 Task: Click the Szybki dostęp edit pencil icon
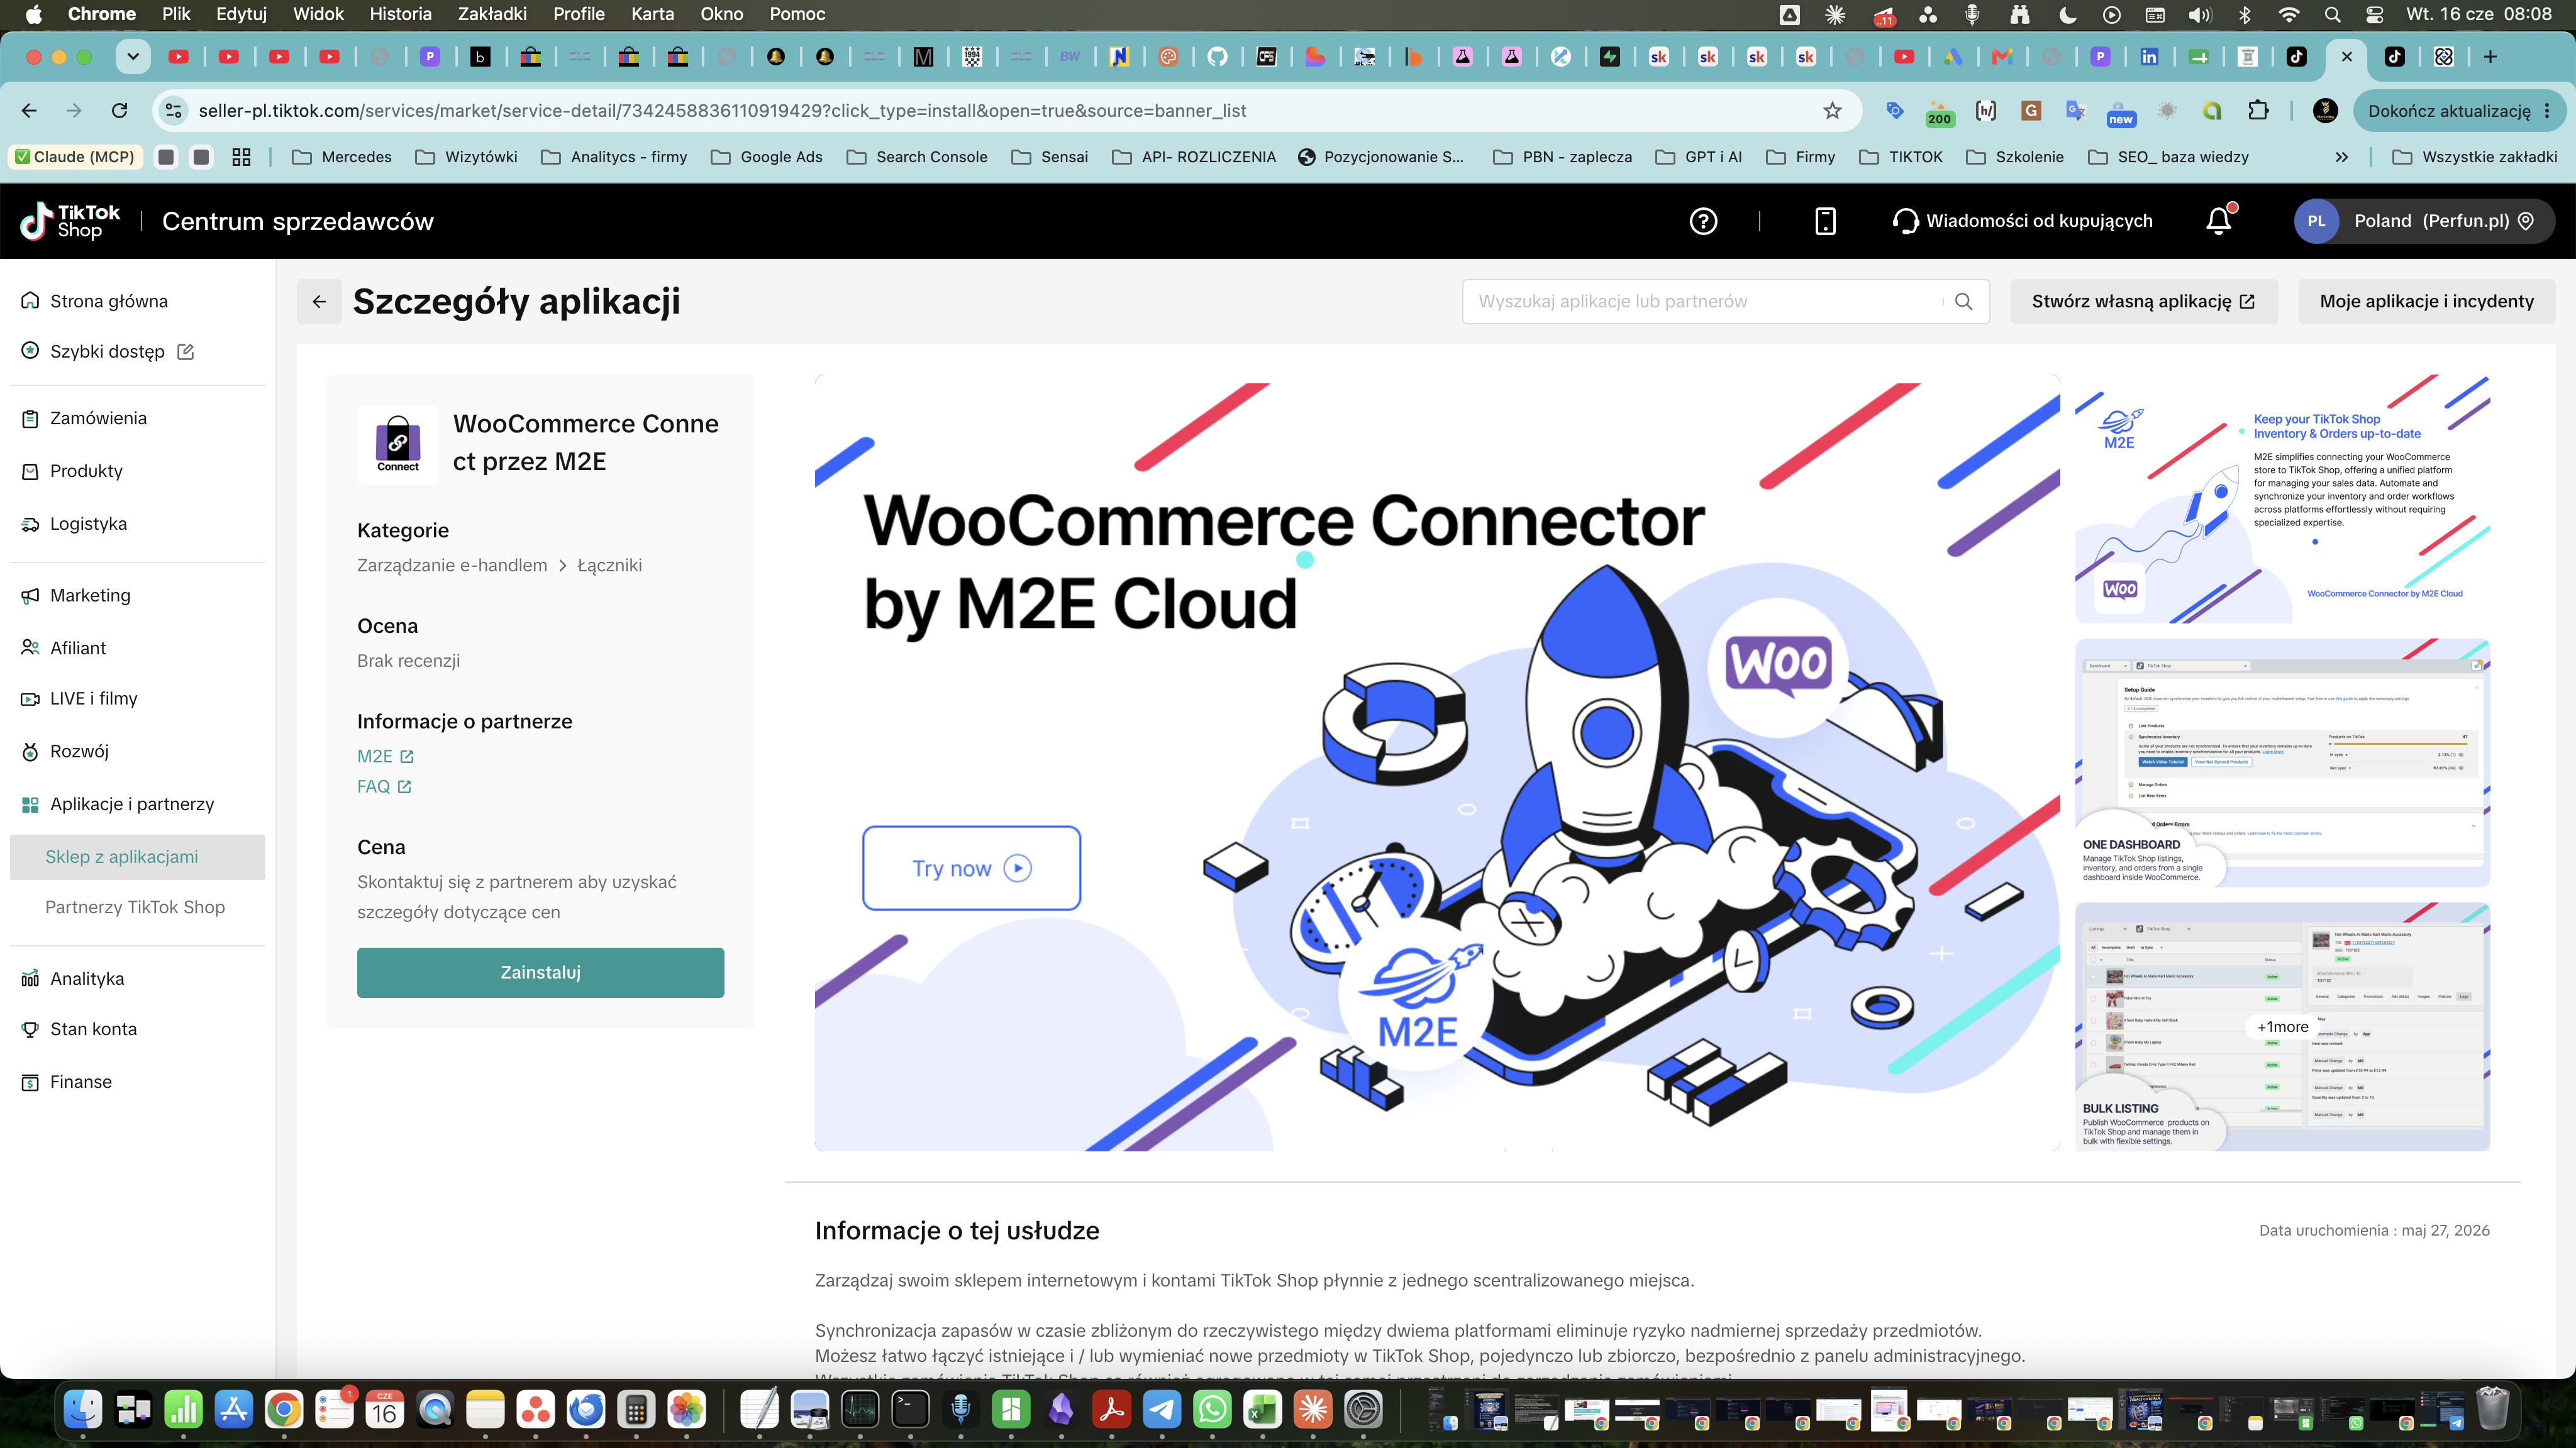coord(185,352)
